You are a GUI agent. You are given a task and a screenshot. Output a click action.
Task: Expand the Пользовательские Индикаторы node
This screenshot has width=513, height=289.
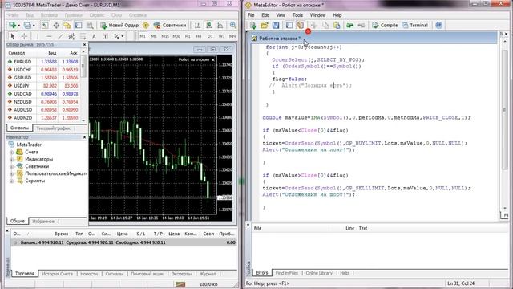pyautogui.click(x=11, y=173)
